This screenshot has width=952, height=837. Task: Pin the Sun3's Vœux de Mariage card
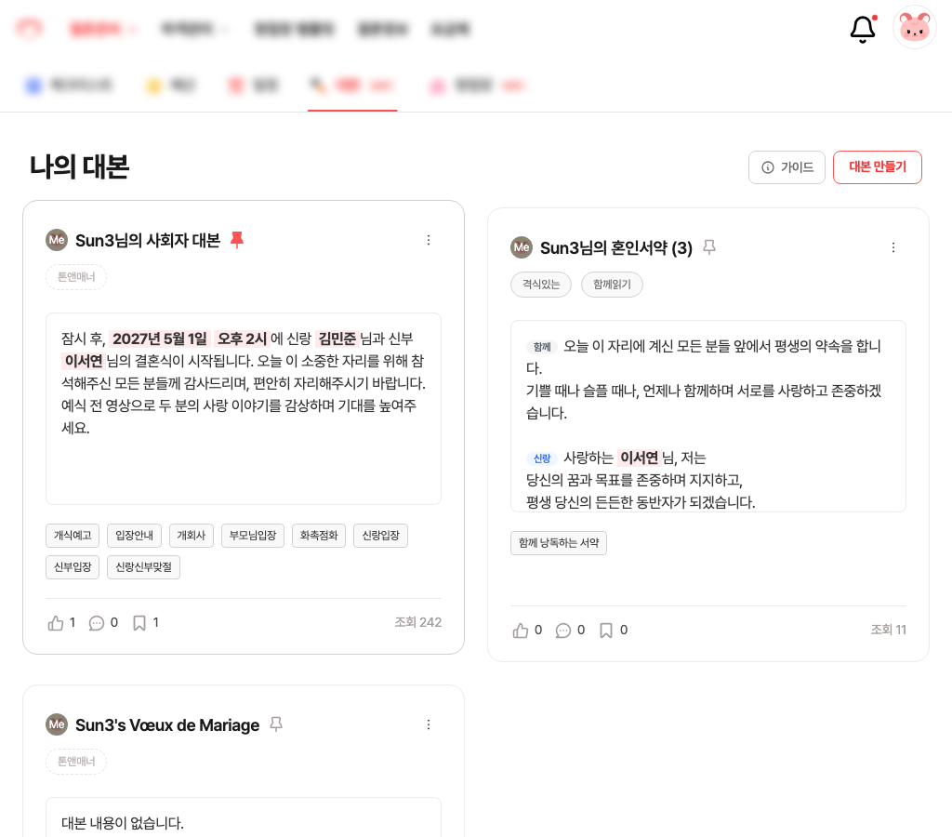coord(275,724)
